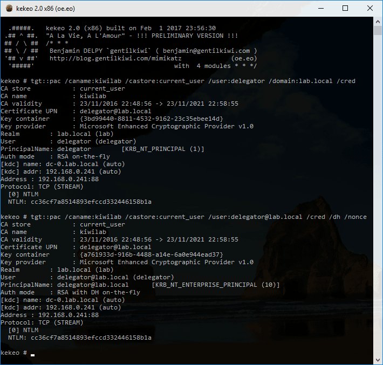This screenshot has width=383, height=365.
Task: Close the kekeo console window
Action: click(x=370, y=8)
